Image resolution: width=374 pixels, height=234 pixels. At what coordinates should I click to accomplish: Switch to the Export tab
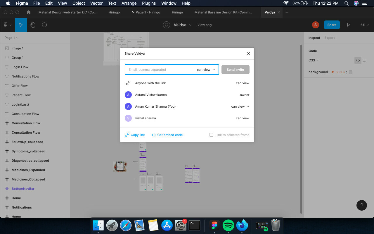pyautogui.click(x=330, y=38)
